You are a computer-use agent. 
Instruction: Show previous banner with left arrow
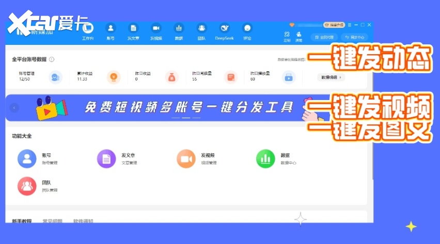pos(14,108)
